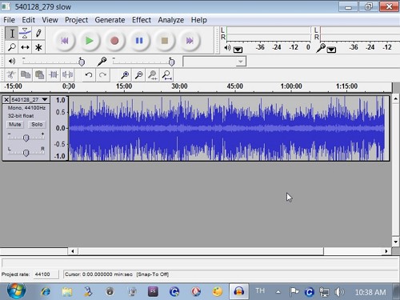Fit project in window icon
Viewport: 400px width, 300px height.
click(167, 75)
